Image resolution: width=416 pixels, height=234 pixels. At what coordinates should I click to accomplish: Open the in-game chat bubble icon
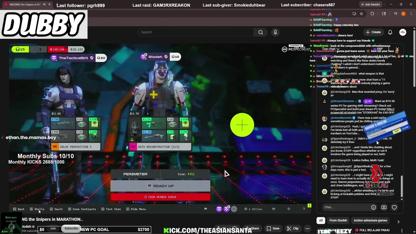pos(205,209)
